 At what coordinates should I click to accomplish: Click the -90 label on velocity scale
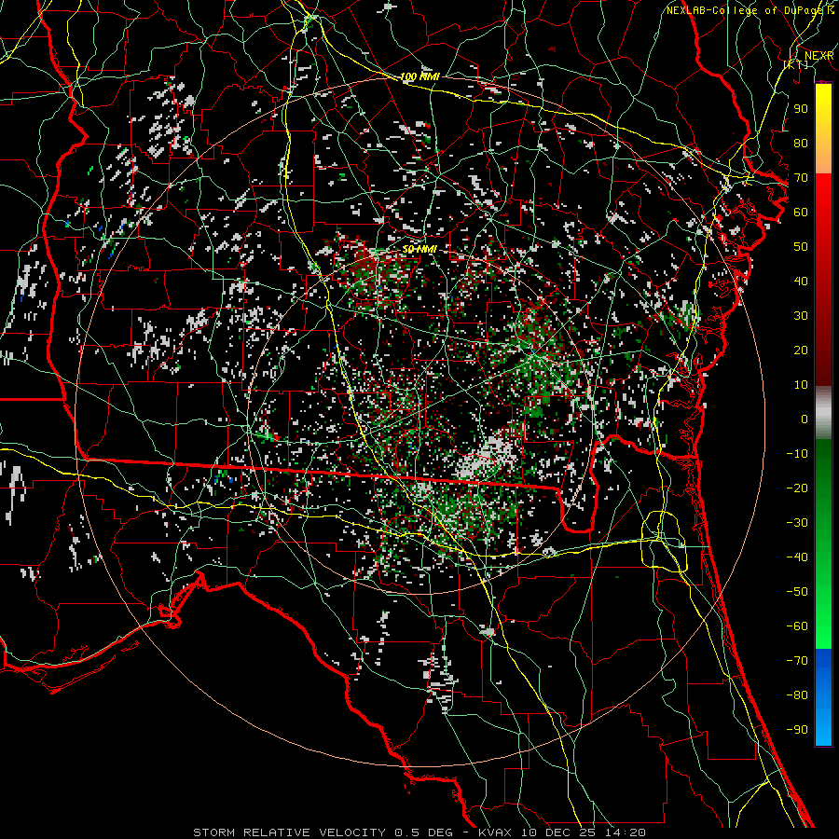tap(797, 730)
